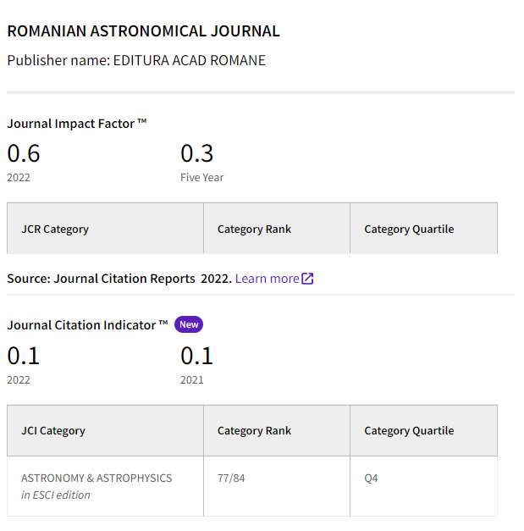Click the 0.1 indicator value for 2022
The image size is (524, 531).
[x=24, y=356]
